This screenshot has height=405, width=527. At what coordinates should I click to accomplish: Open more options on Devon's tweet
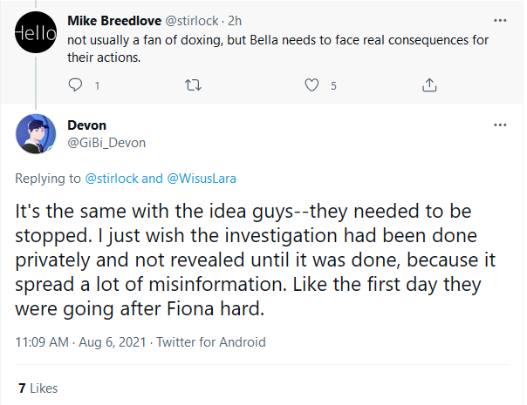500,125
